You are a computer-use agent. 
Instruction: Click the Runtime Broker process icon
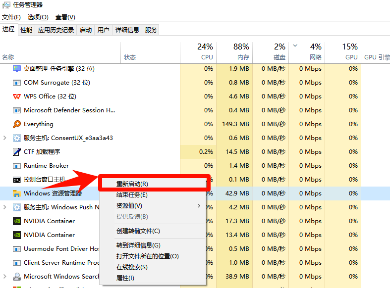coord(17,166)
